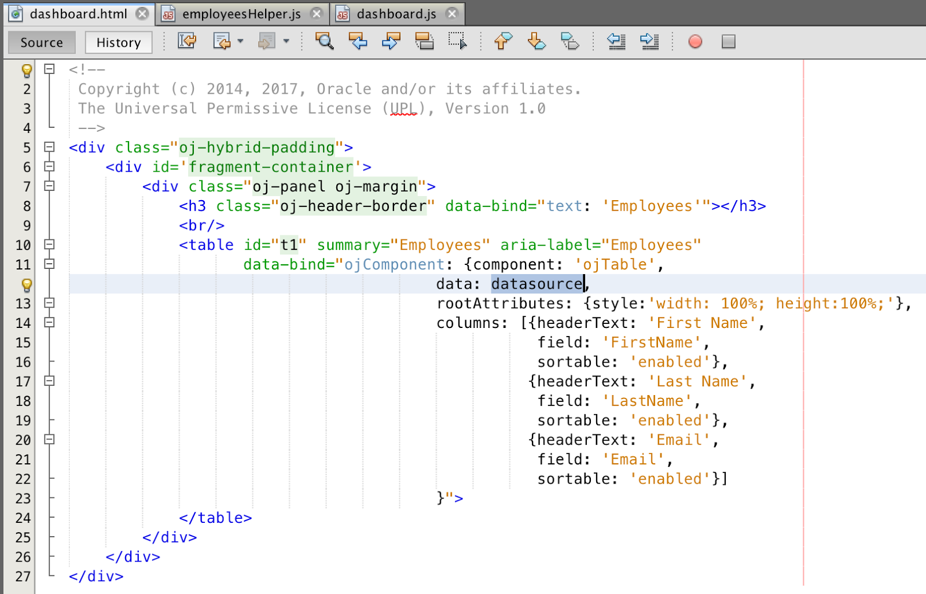Open the Forward navigation dropdown arrow

pos(286,42)
